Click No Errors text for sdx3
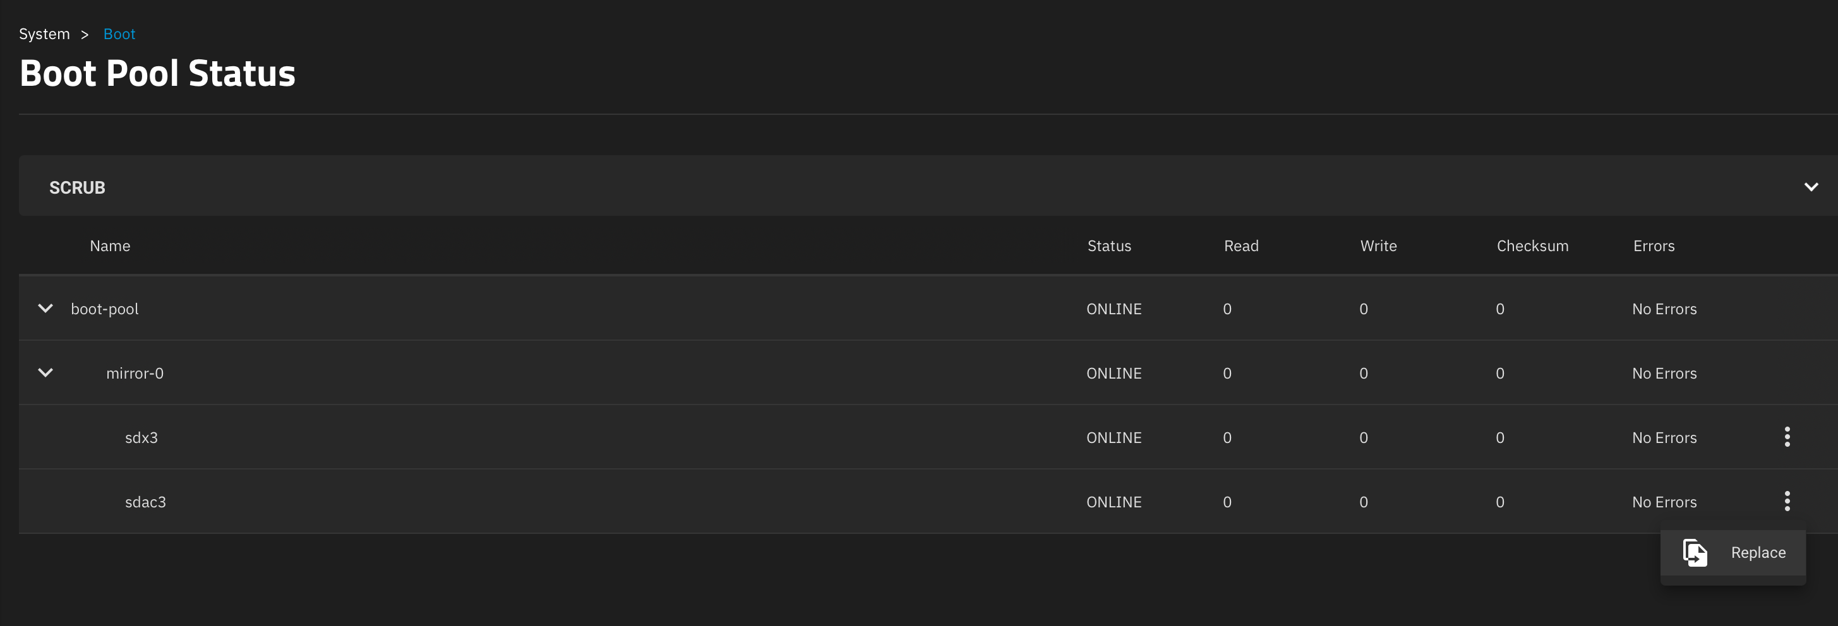The height and width of the screenshot is (626, 1838). coord(1664,438)
